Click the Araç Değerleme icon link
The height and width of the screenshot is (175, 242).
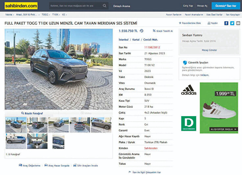click(x=20, y=165)
